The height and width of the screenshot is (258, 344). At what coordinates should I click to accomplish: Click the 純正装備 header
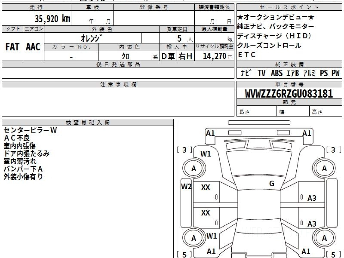(289, 64)
